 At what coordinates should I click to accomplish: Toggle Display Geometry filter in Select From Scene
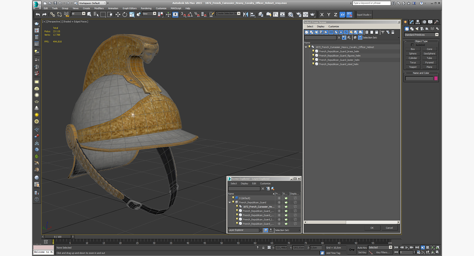[306, 32]
